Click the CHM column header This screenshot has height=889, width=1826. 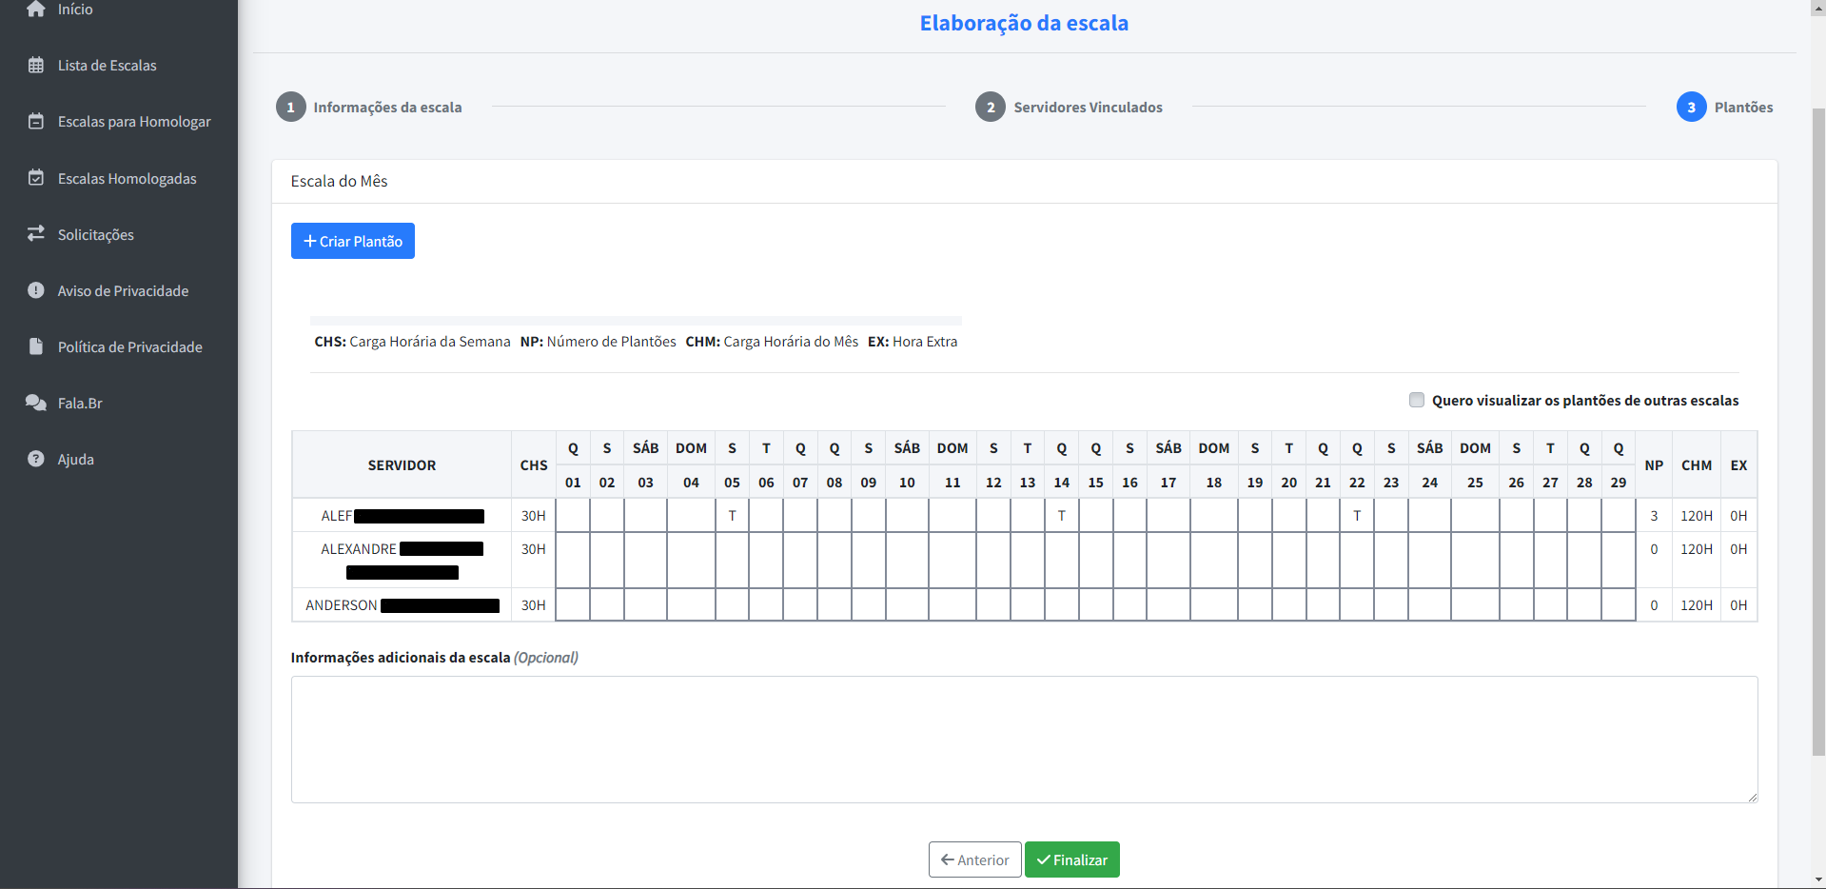tap(1697, 465)
